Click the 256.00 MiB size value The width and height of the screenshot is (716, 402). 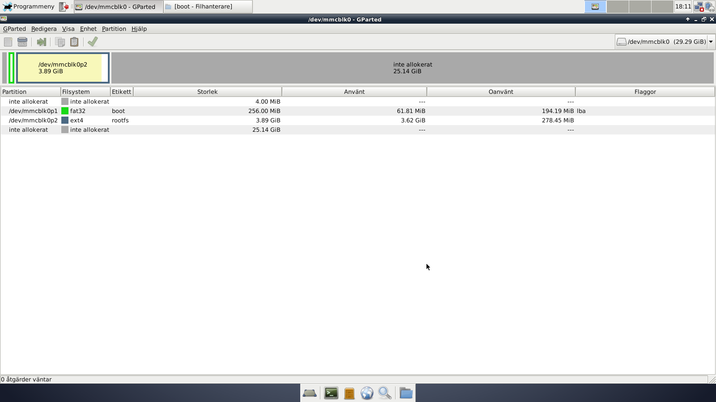click(x=264, y=111)
